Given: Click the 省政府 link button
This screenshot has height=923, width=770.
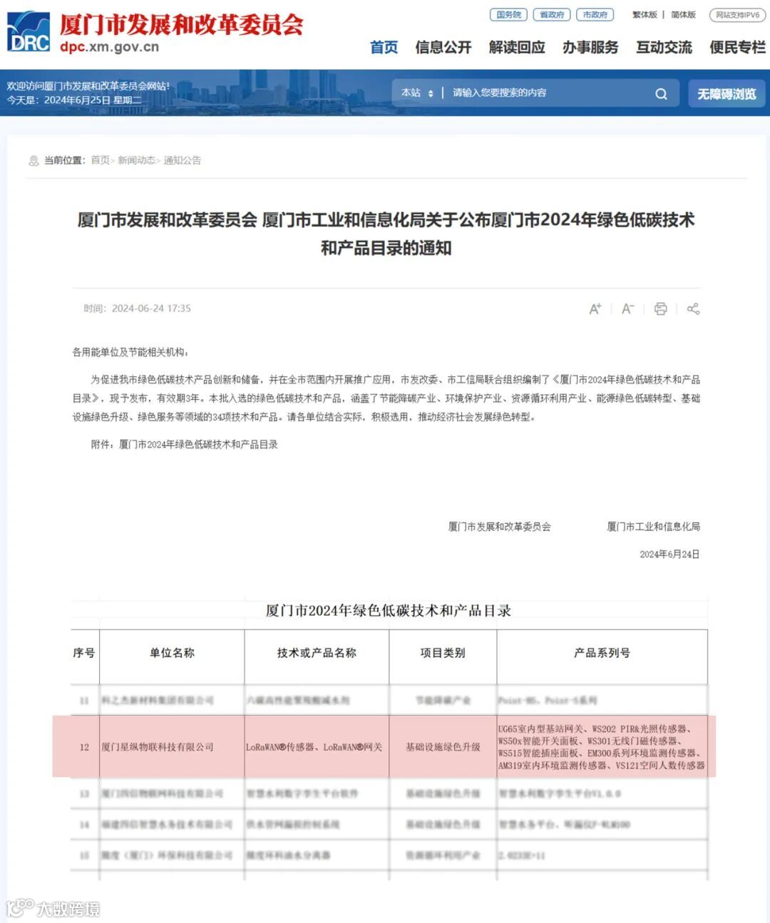Looking at the screenshot, I should (552, 14).
